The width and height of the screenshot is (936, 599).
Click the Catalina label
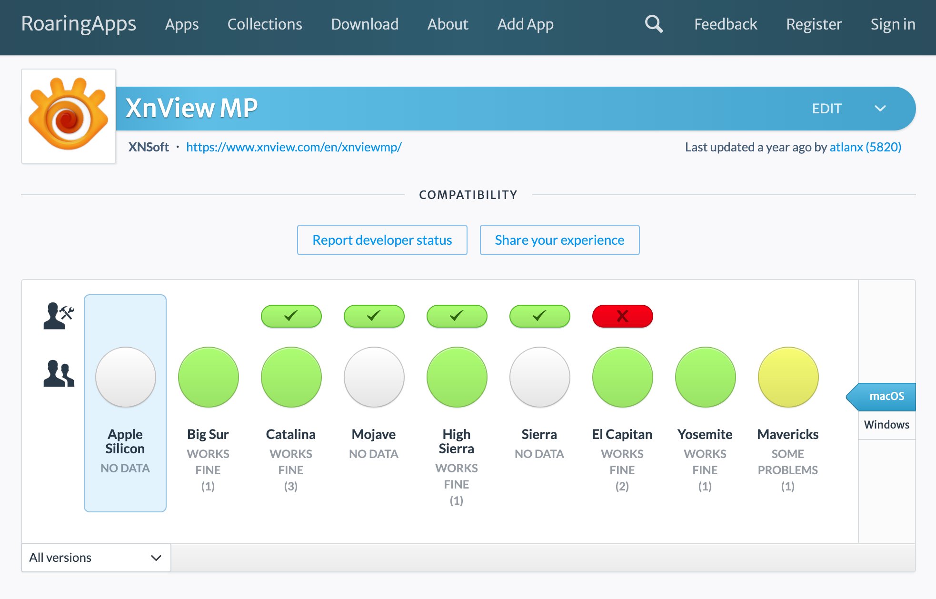point(291,434)
